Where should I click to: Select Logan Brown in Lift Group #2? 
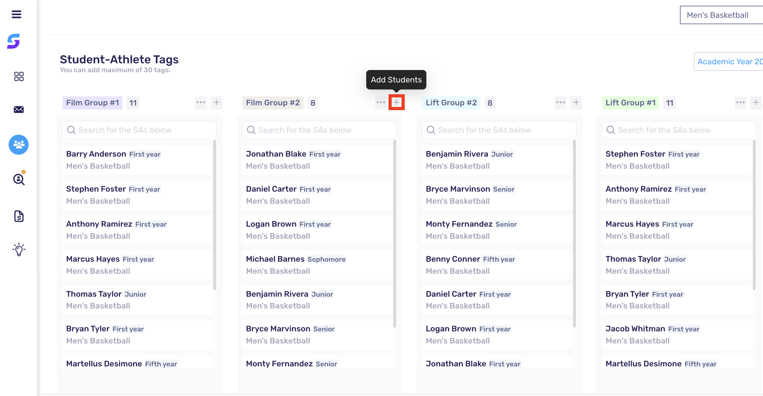point(497,335)
